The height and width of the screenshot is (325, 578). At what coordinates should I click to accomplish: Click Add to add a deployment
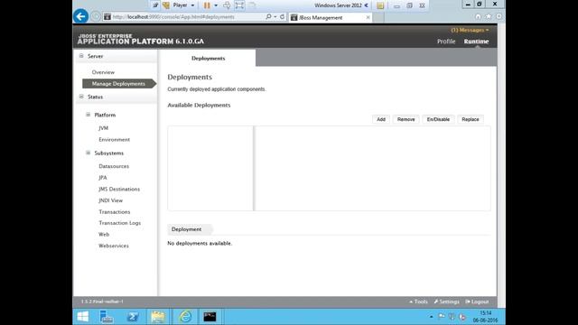[381, 119]
